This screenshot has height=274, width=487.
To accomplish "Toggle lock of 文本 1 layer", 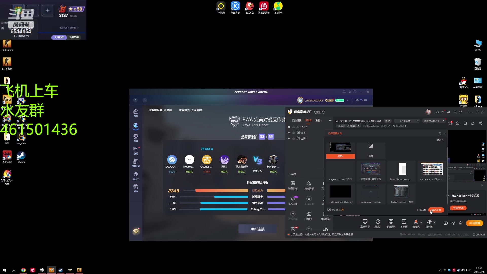I will point(293,132).
